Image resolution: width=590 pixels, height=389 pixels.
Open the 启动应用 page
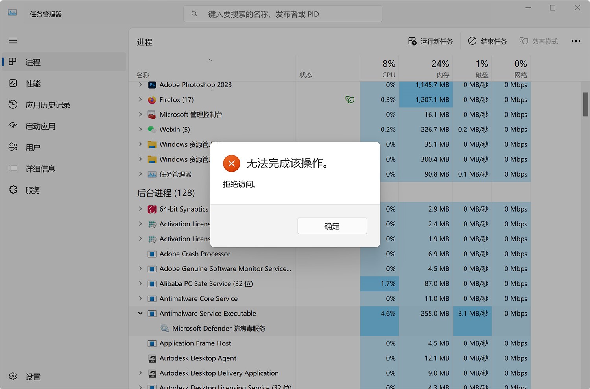point(64,126)
